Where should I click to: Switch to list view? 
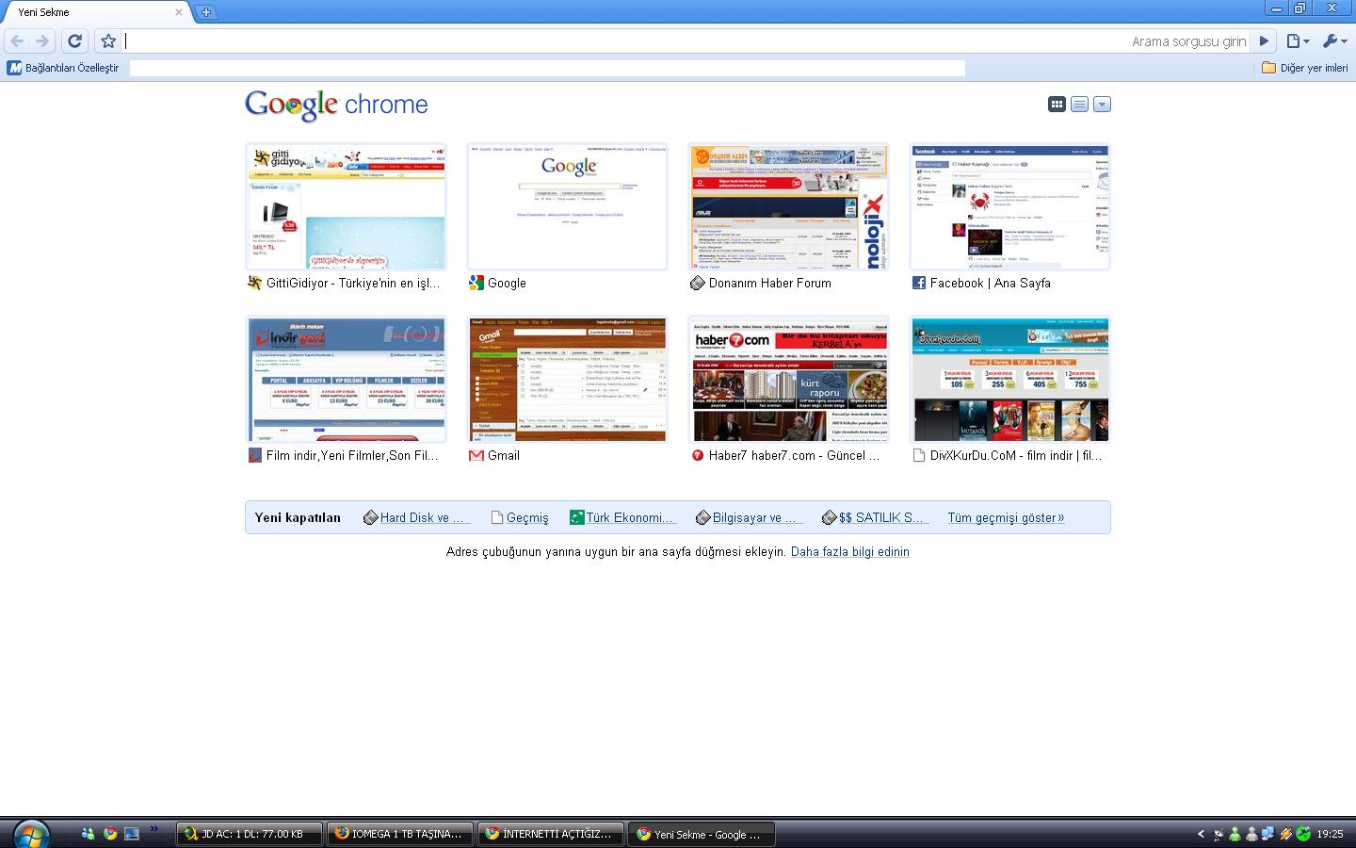1079,105
